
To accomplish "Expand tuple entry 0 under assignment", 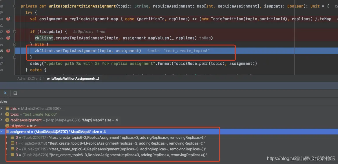I will [x=7, y=137].
